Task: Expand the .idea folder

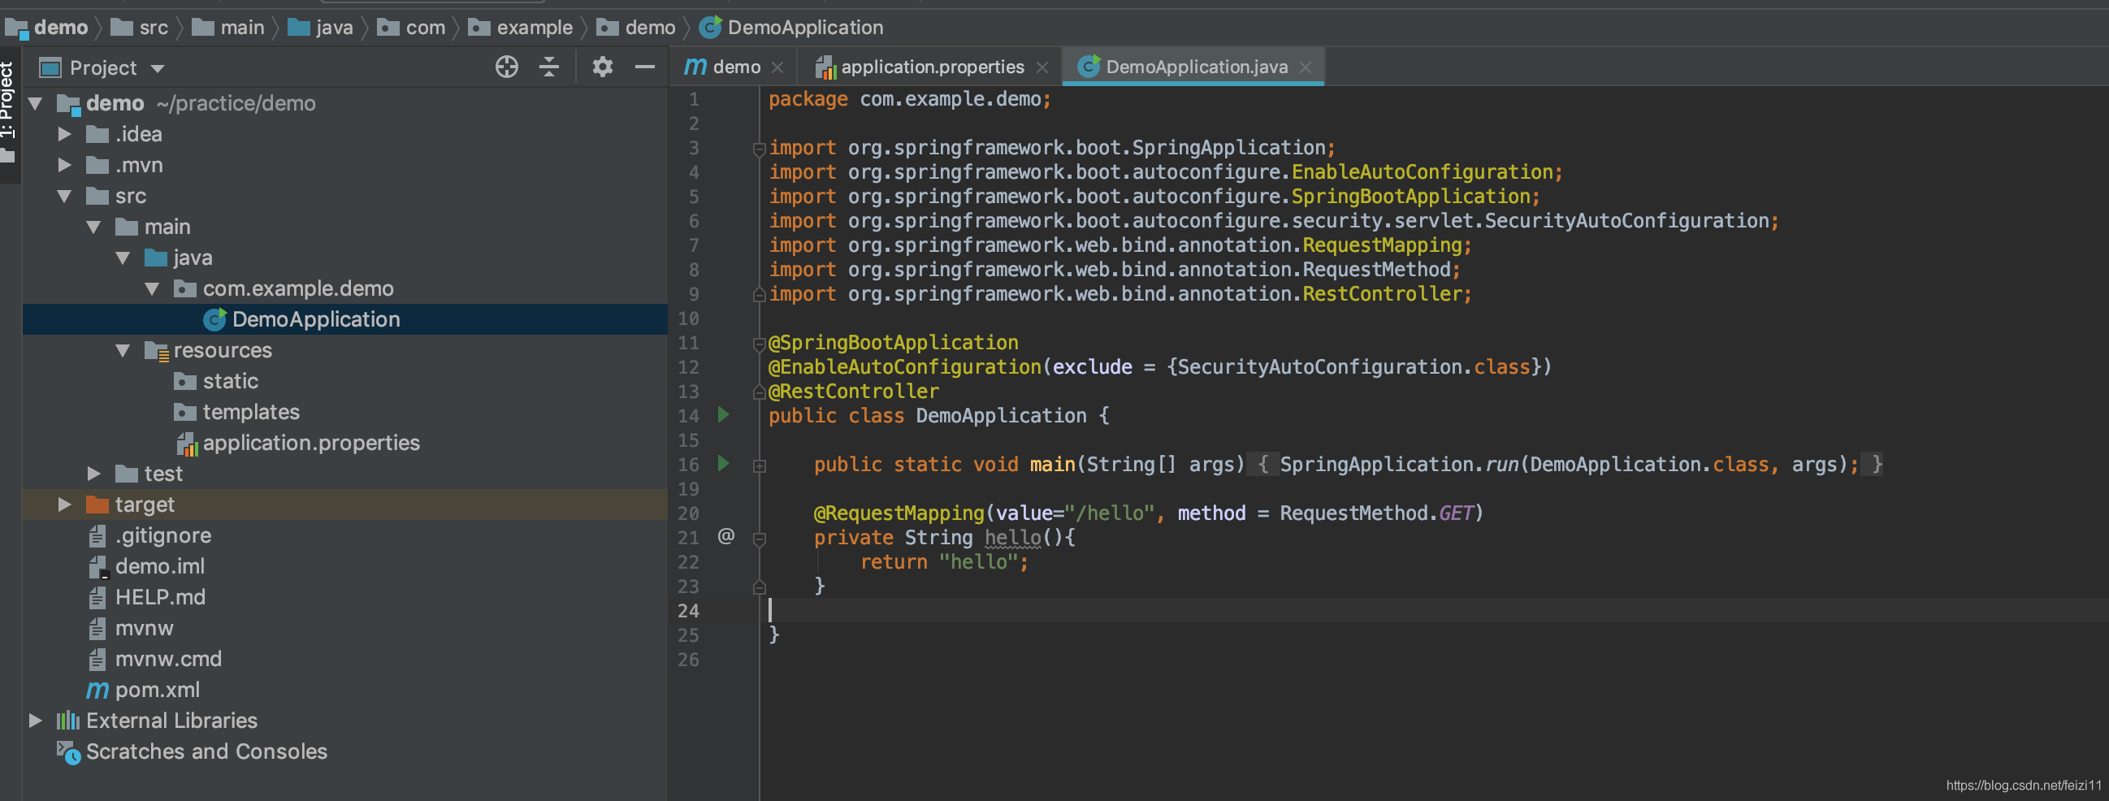Action: click(65, 134)
